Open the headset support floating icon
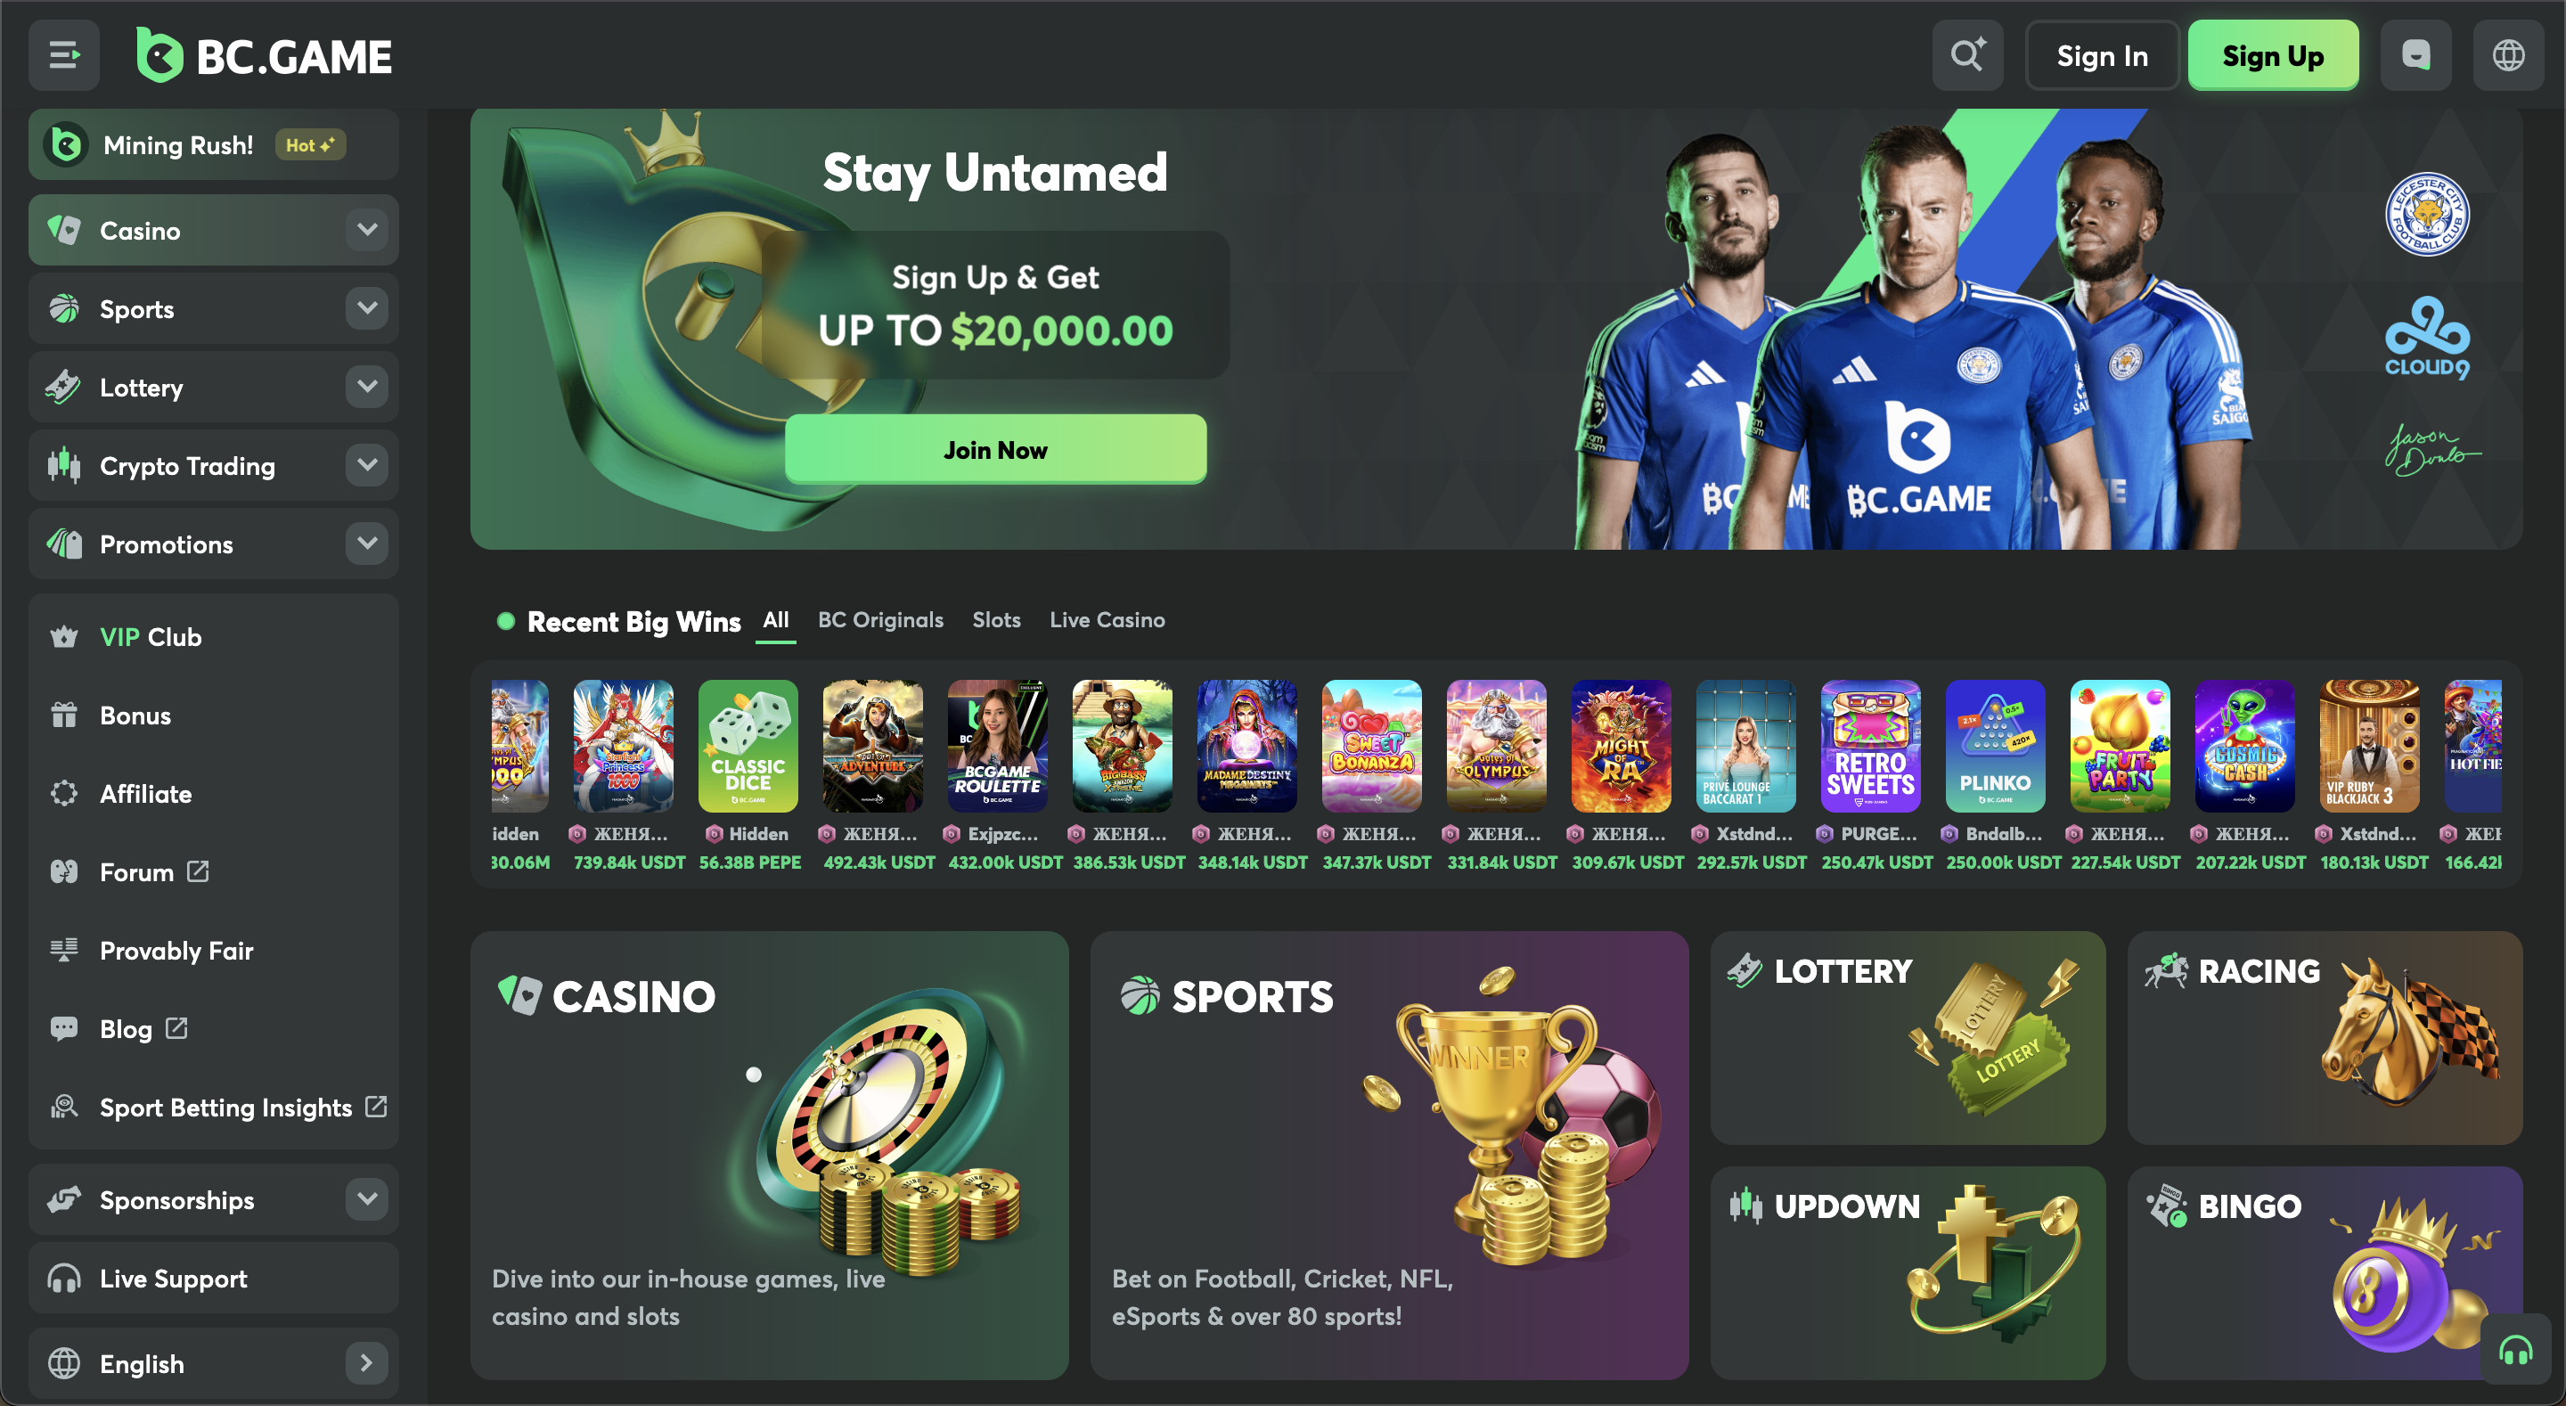This screenshot has height=1406, width=2566. 2515,1351
